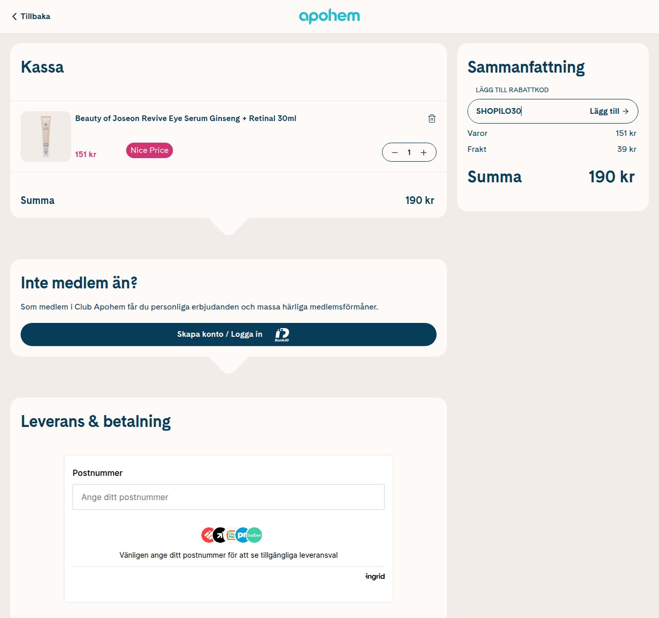
Task: Click the Budbee carrier logo
Action: coord(254,535)
